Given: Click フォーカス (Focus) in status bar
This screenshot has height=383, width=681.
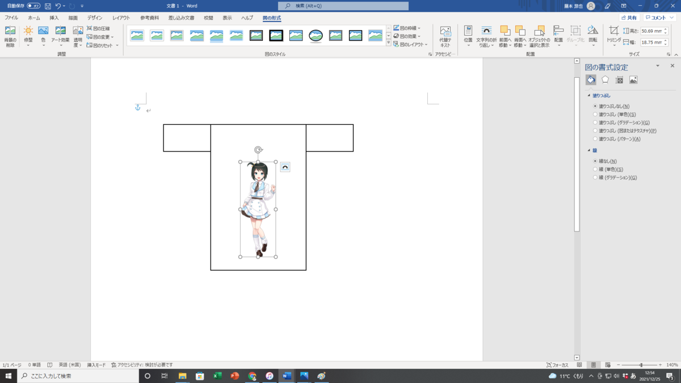Looking at the screenshot, I should tap(557, 365).
